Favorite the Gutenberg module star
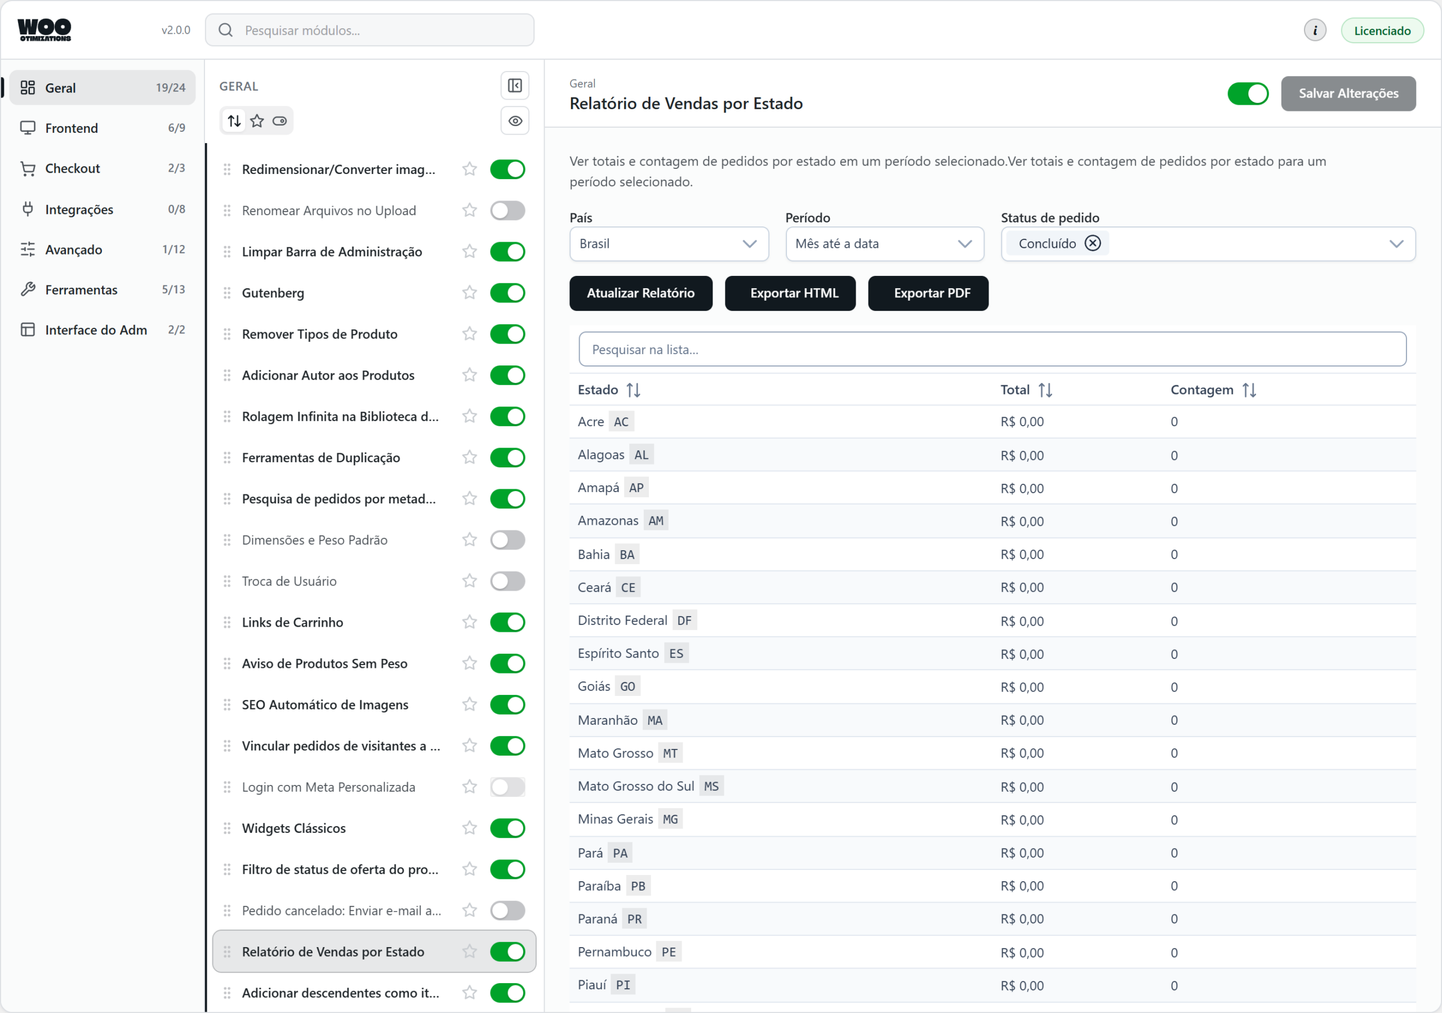 pyautogui.click(x=469, y=293)
